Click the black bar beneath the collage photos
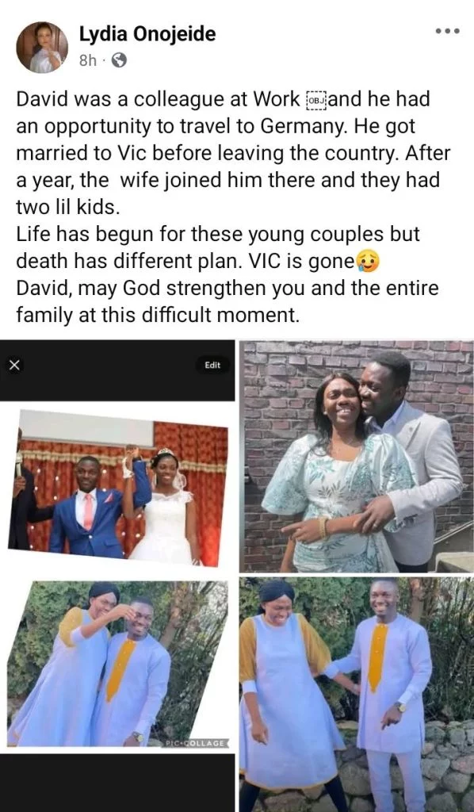This screenshot has width=474, height=812. [117, 783]
